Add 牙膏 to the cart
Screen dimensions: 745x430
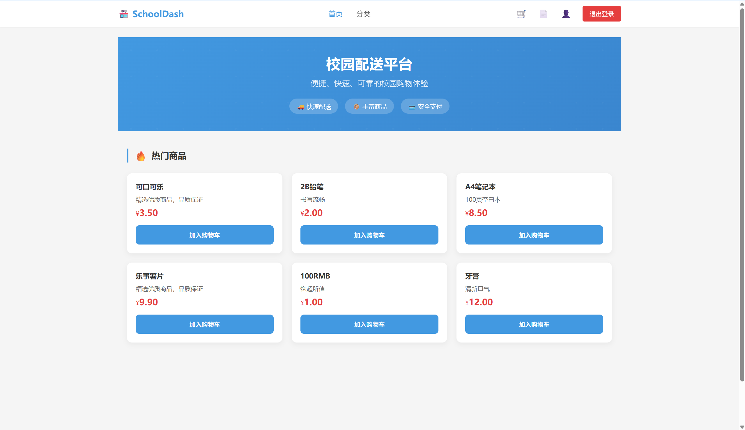[x=534, y=324]
